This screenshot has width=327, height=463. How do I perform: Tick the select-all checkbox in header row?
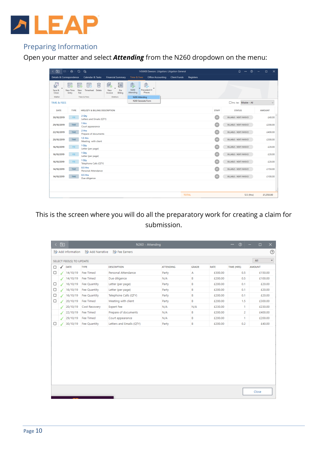[x=55, y=267]
